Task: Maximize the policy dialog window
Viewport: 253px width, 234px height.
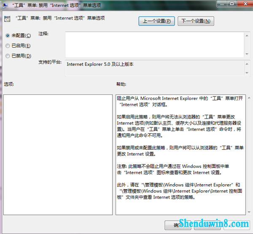Action: pos(232,4)
